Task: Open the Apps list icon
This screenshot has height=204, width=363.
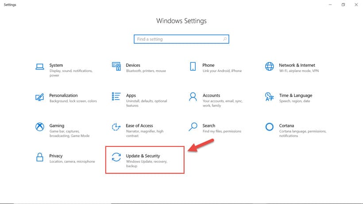Action: click(x=116, y=96)
